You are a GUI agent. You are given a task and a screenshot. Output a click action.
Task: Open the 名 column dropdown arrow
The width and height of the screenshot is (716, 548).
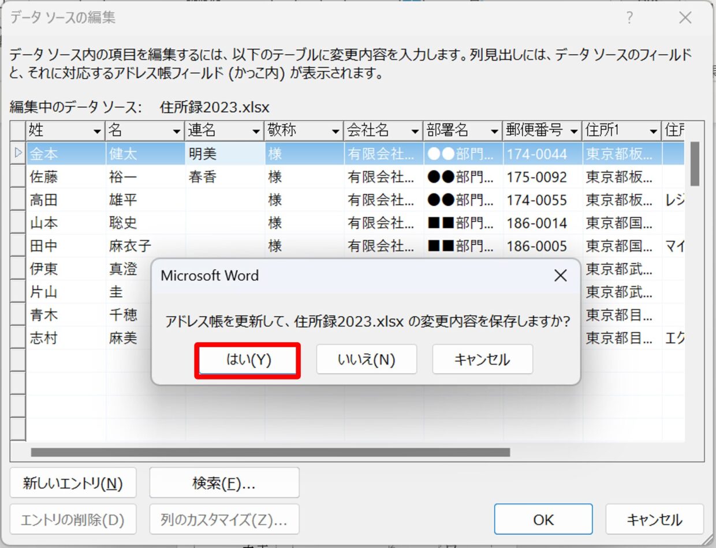177,132
